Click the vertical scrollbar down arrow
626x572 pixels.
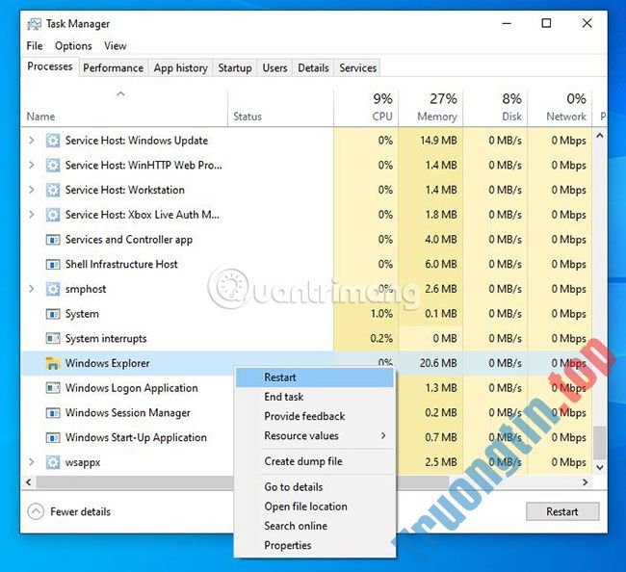[x=600, y=467]
